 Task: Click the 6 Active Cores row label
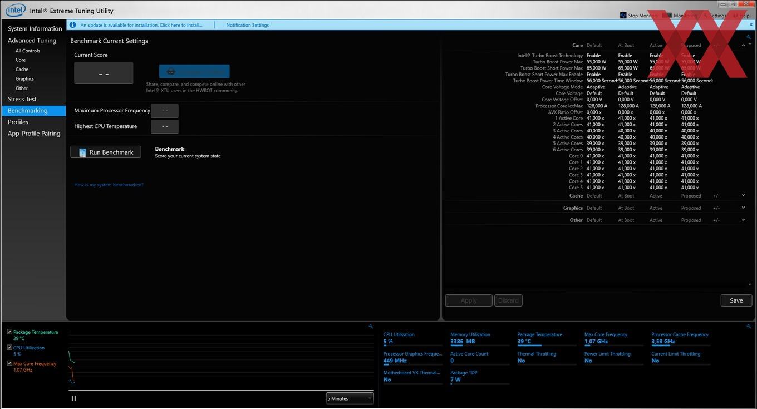coord(568,150)
